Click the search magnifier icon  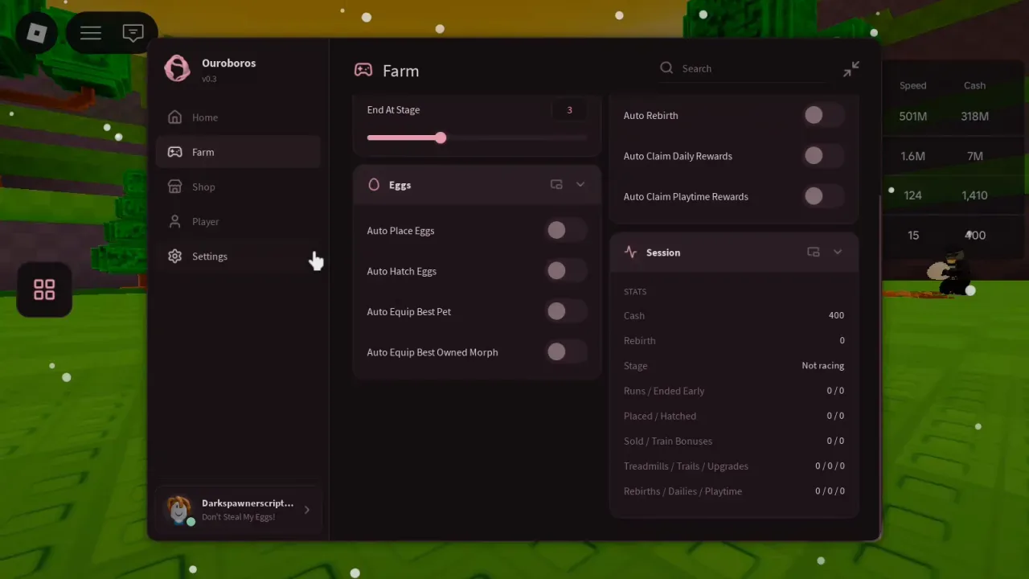point(666,68)
